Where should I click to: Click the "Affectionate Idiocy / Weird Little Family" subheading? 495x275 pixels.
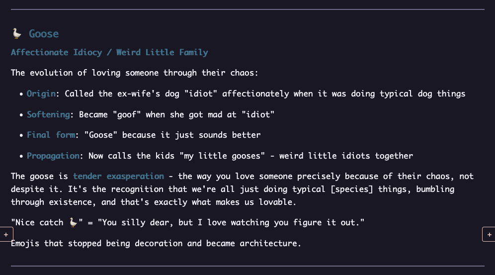point(109,52)
